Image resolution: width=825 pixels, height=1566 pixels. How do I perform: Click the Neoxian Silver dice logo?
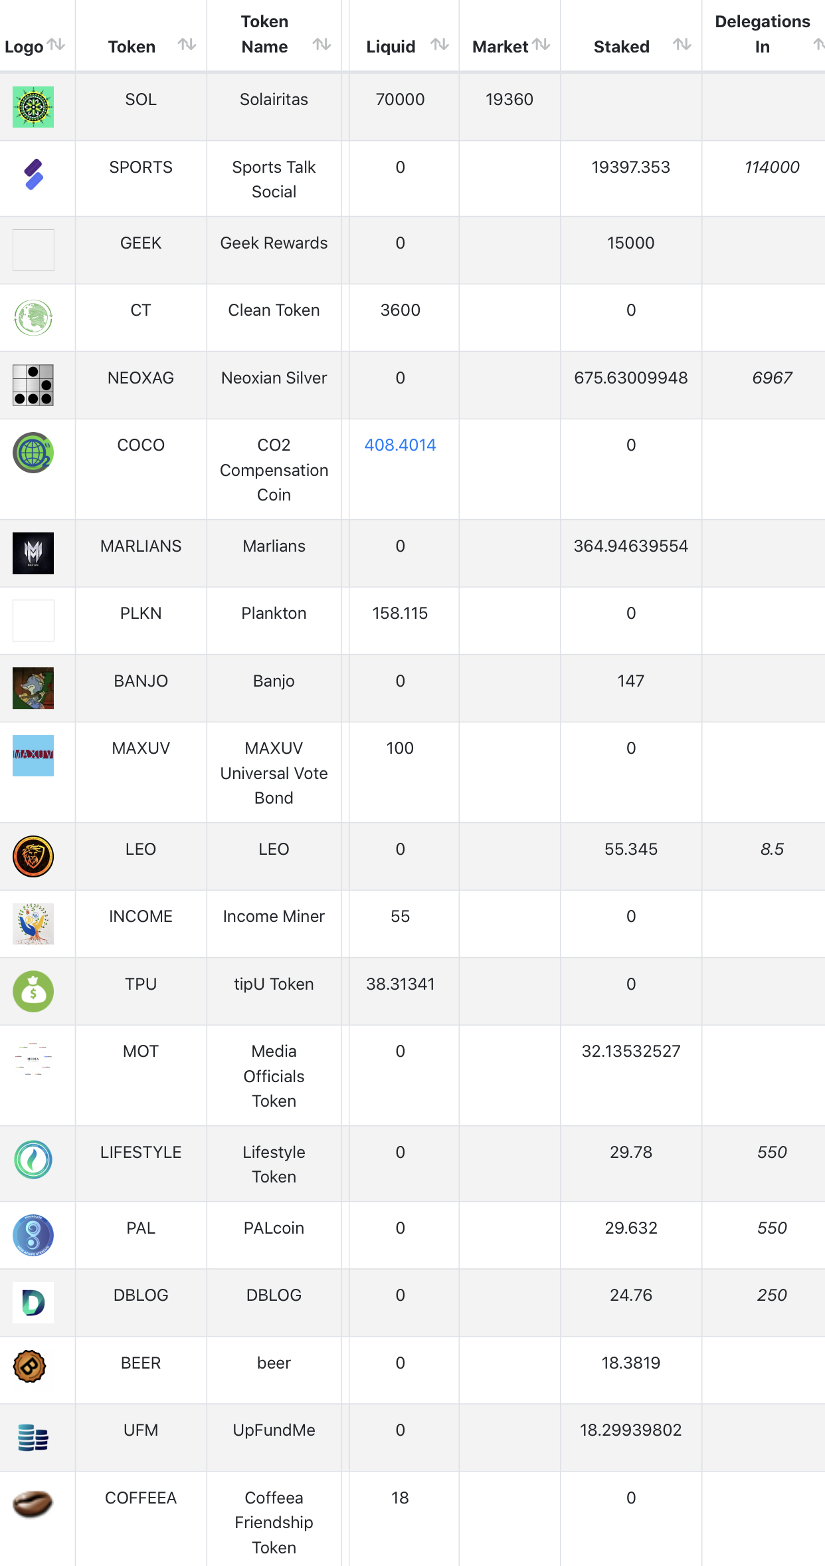click(33, 385)
